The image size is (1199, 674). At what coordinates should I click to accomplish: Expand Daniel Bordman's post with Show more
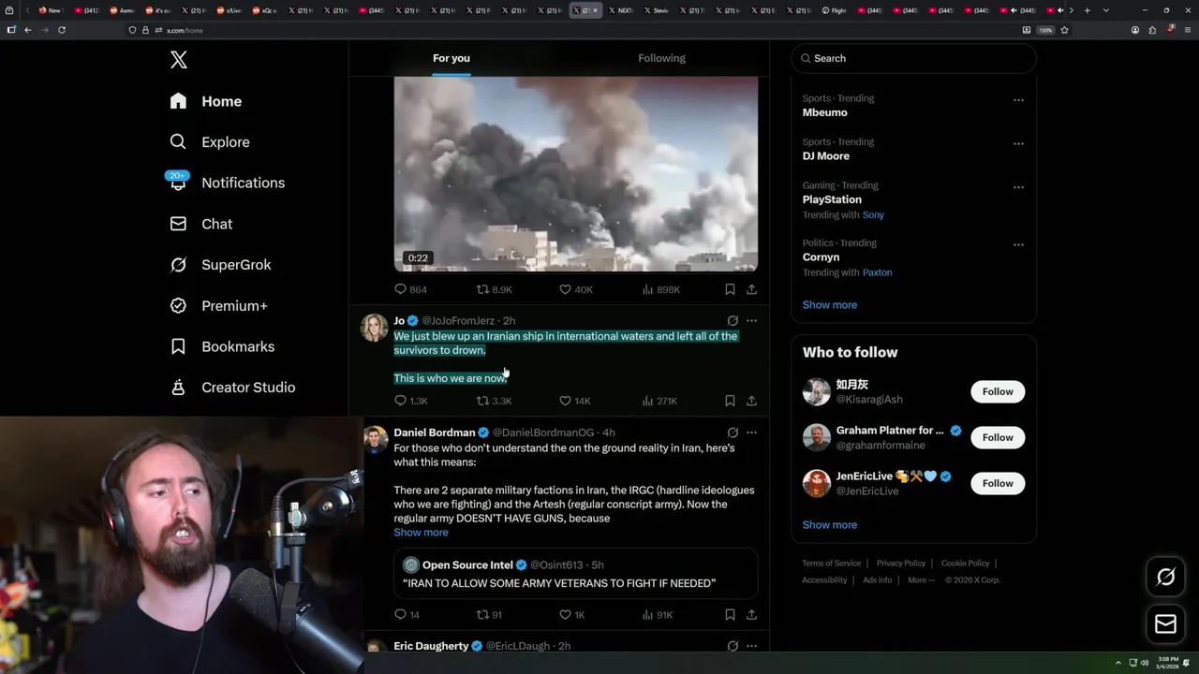pos(421,533)
